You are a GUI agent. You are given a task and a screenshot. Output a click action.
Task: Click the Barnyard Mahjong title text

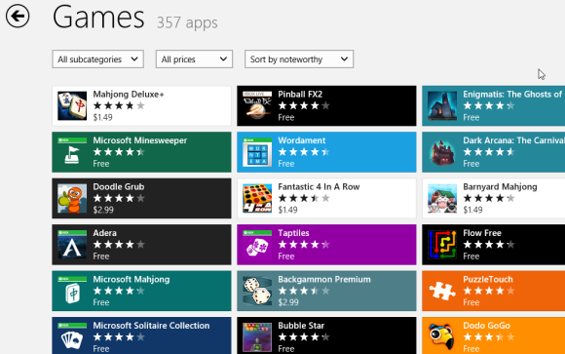[x=500, y=187]
